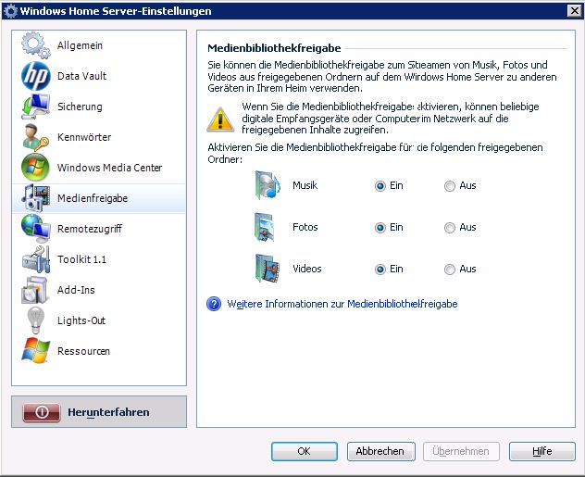Click the Musik folder label
The width and height of the screenshot is (585, 477).
305,185
